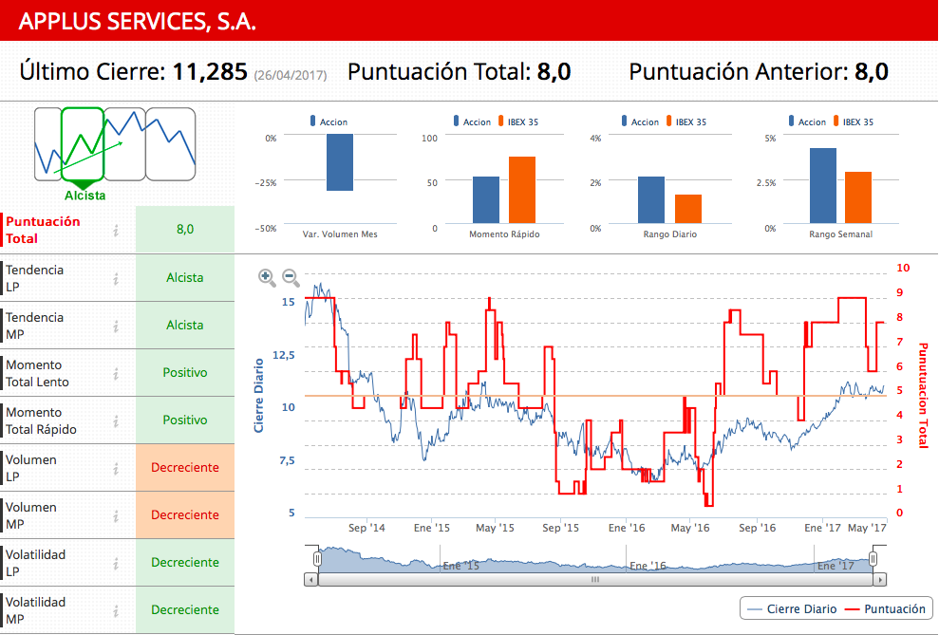
Task: Zoom out on the price chart
Action: click(x=291, y=277)
